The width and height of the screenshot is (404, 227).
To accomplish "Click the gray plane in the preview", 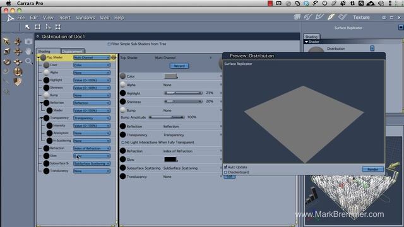I will (x=304, y=124).
